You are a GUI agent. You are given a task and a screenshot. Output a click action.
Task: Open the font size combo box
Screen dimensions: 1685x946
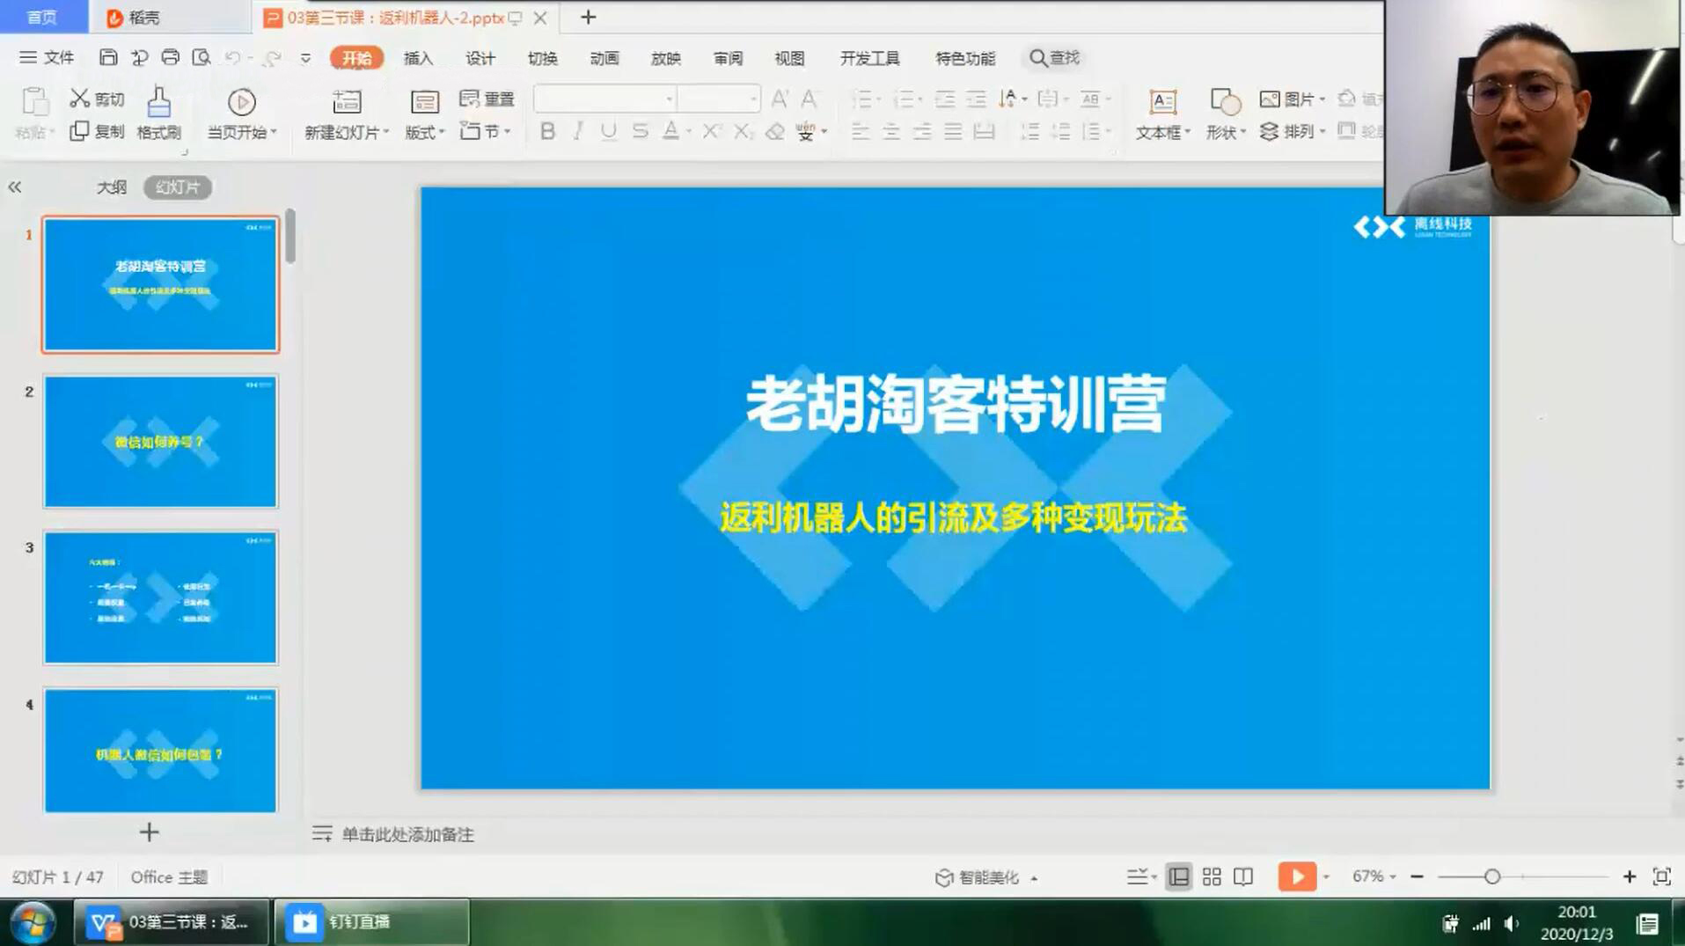pos(718,99)
